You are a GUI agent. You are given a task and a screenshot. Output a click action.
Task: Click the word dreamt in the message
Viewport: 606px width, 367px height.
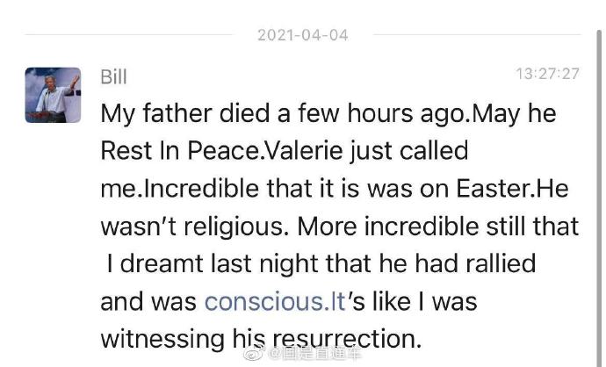click(x=162, y=264)
